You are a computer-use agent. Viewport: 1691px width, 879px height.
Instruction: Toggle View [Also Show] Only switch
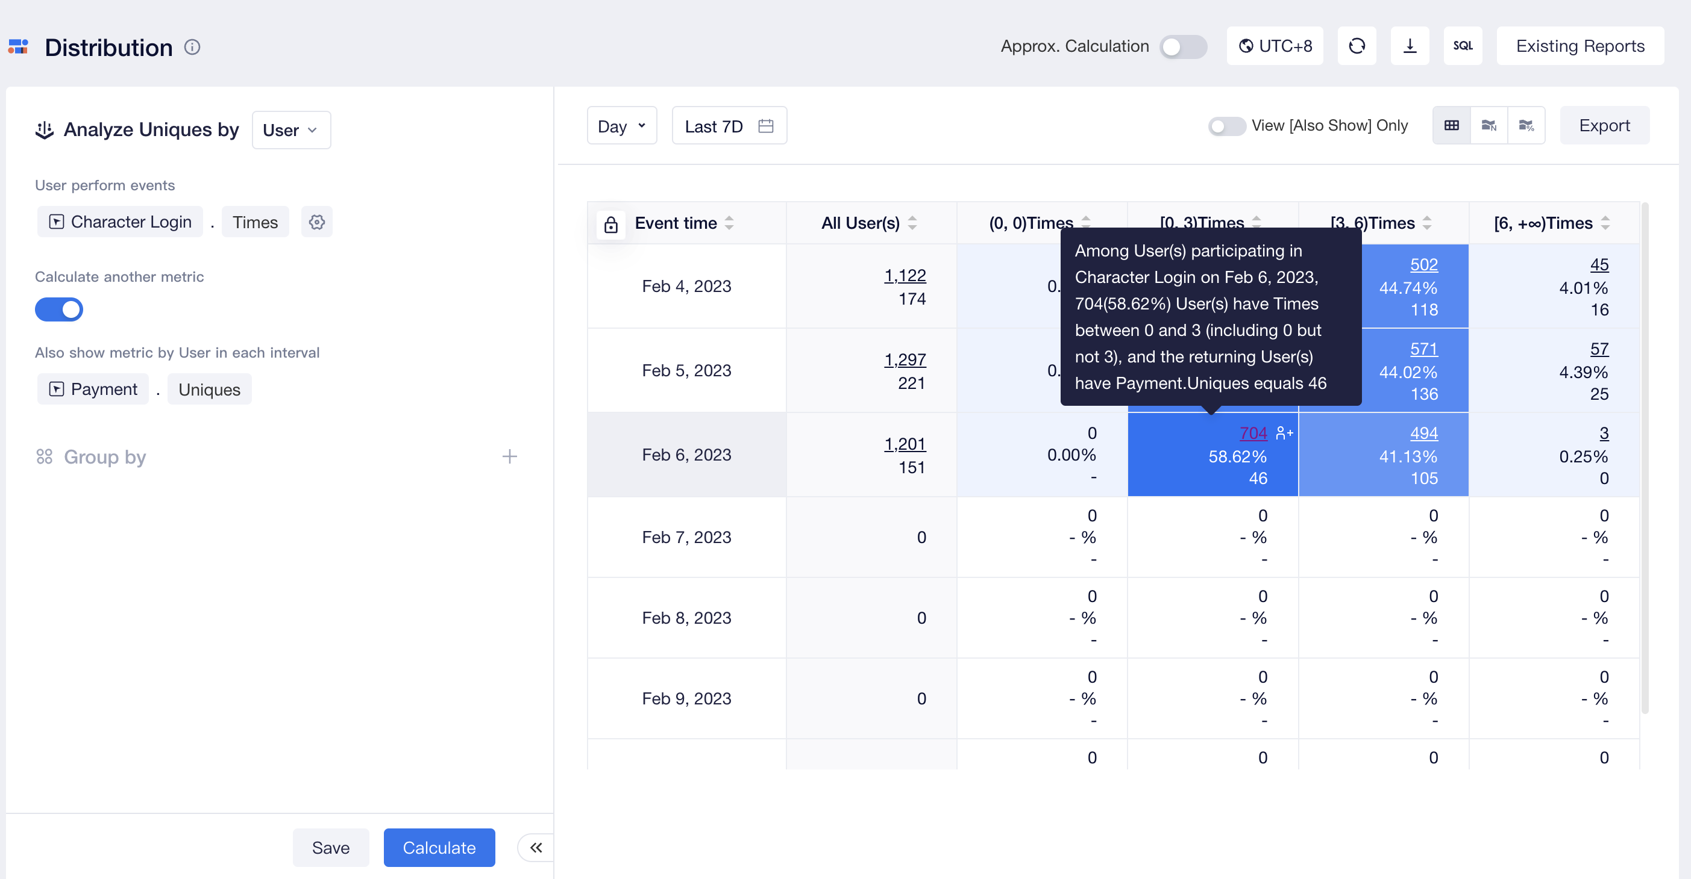tap(1226, 126)
